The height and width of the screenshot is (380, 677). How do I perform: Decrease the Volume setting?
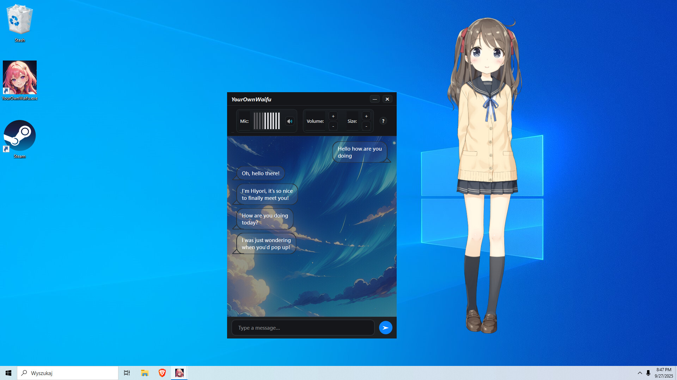point(333,126)
